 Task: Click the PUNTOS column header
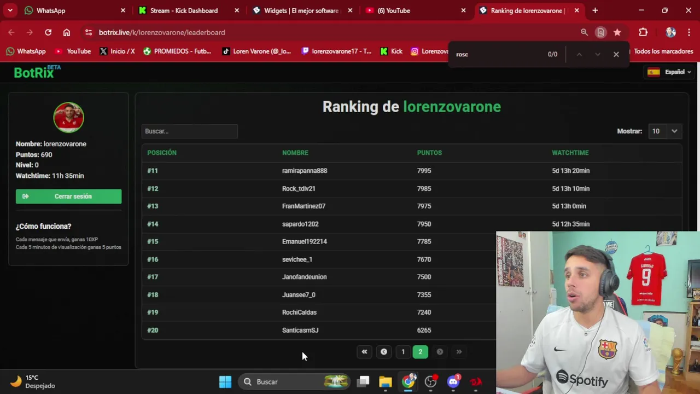[429, 153]
